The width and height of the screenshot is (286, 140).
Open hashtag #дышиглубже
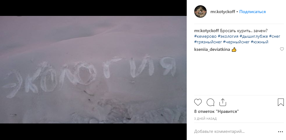pos(254,36)
